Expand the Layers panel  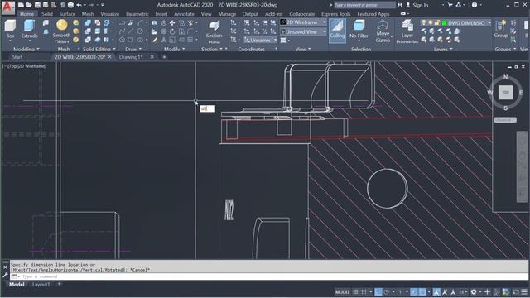pos(443,49)
